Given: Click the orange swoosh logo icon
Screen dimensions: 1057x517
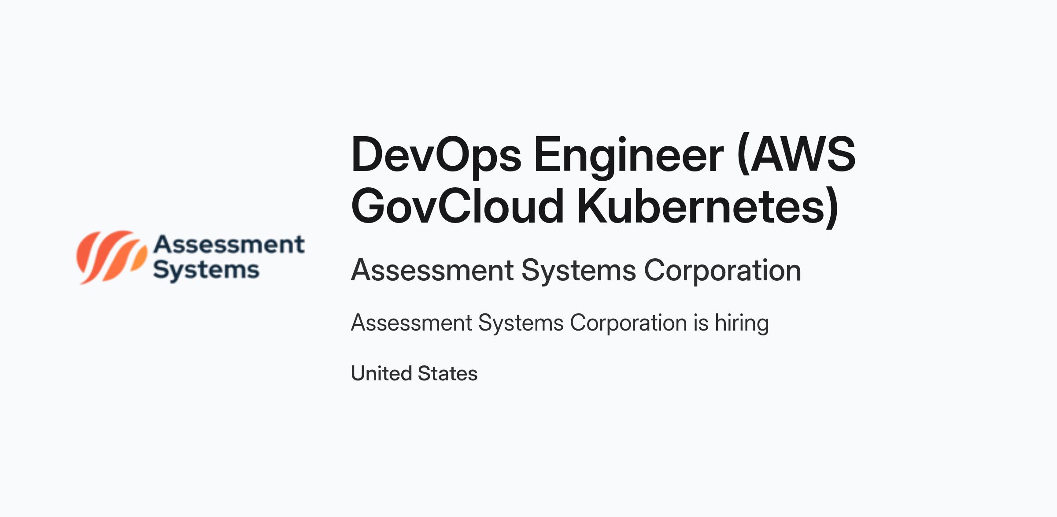Looking at the screenshot, I should click(111, 257).
